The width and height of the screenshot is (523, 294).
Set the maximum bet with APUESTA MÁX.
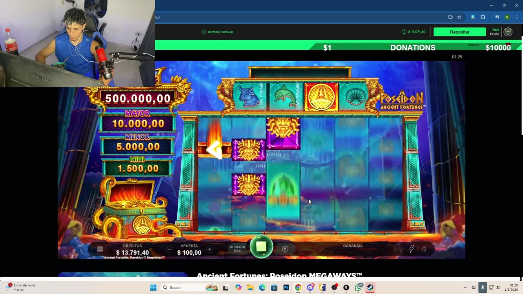(237, 249)
